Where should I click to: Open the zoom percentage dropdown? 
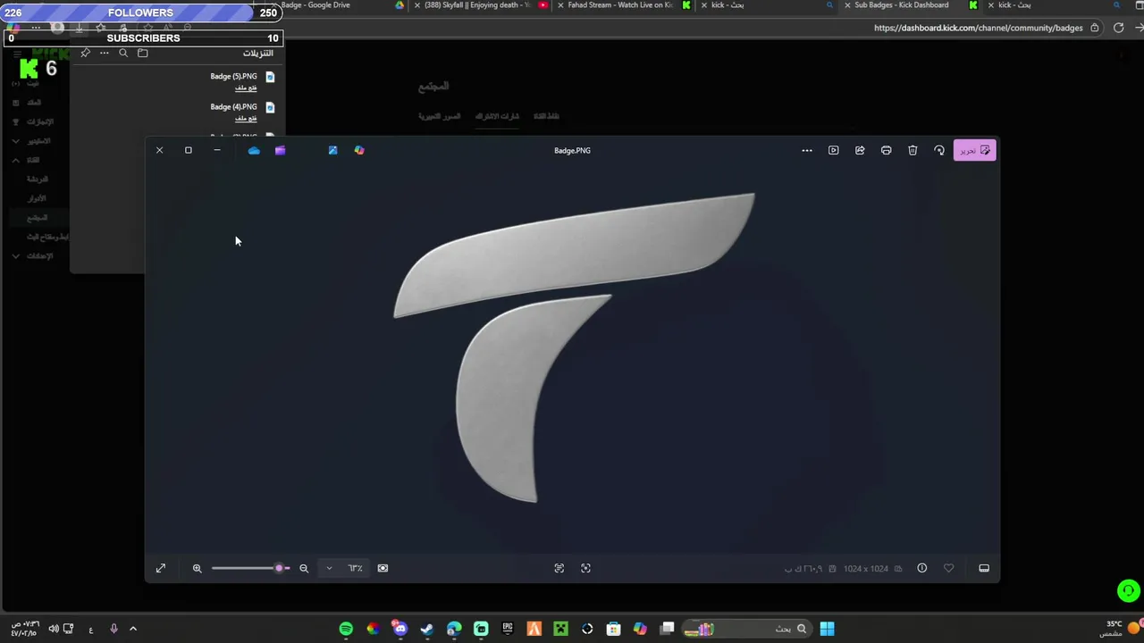point(329,568)
